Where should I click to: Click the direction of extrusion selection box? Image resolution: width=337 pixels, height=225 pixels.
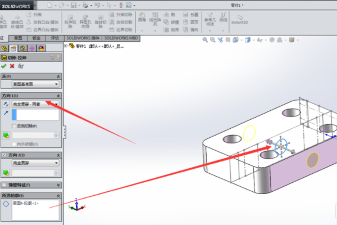tap(35, 115)
